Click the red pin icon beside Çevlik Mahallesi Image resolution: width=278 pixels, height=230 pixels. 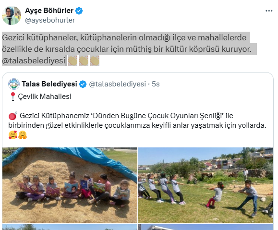click(13, 97)
